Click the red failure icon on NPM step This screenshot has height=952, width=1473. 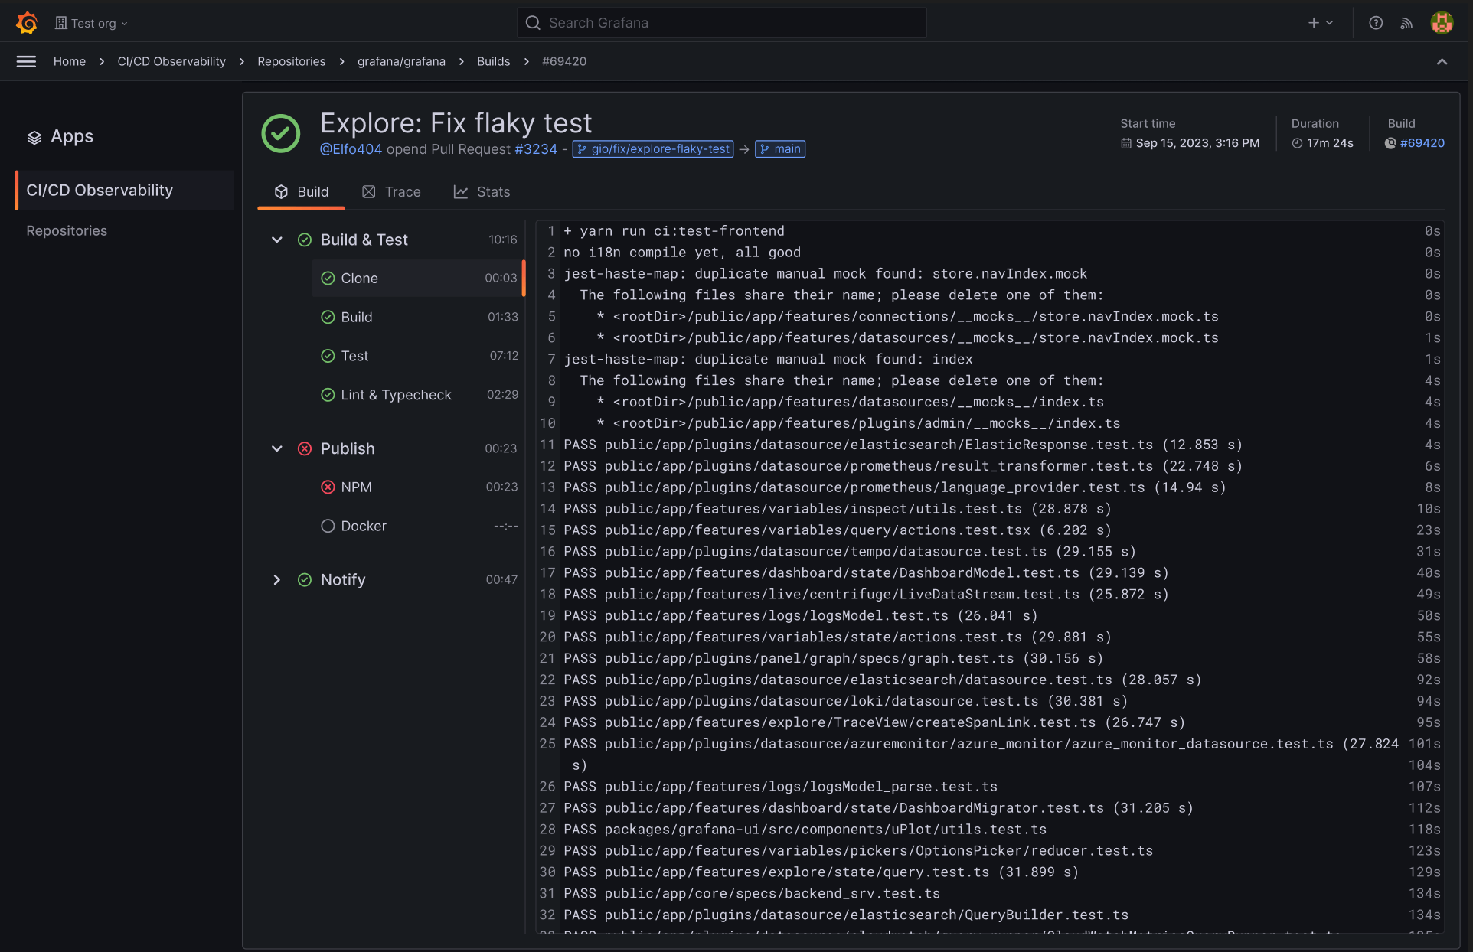click(x=328, y=487)
